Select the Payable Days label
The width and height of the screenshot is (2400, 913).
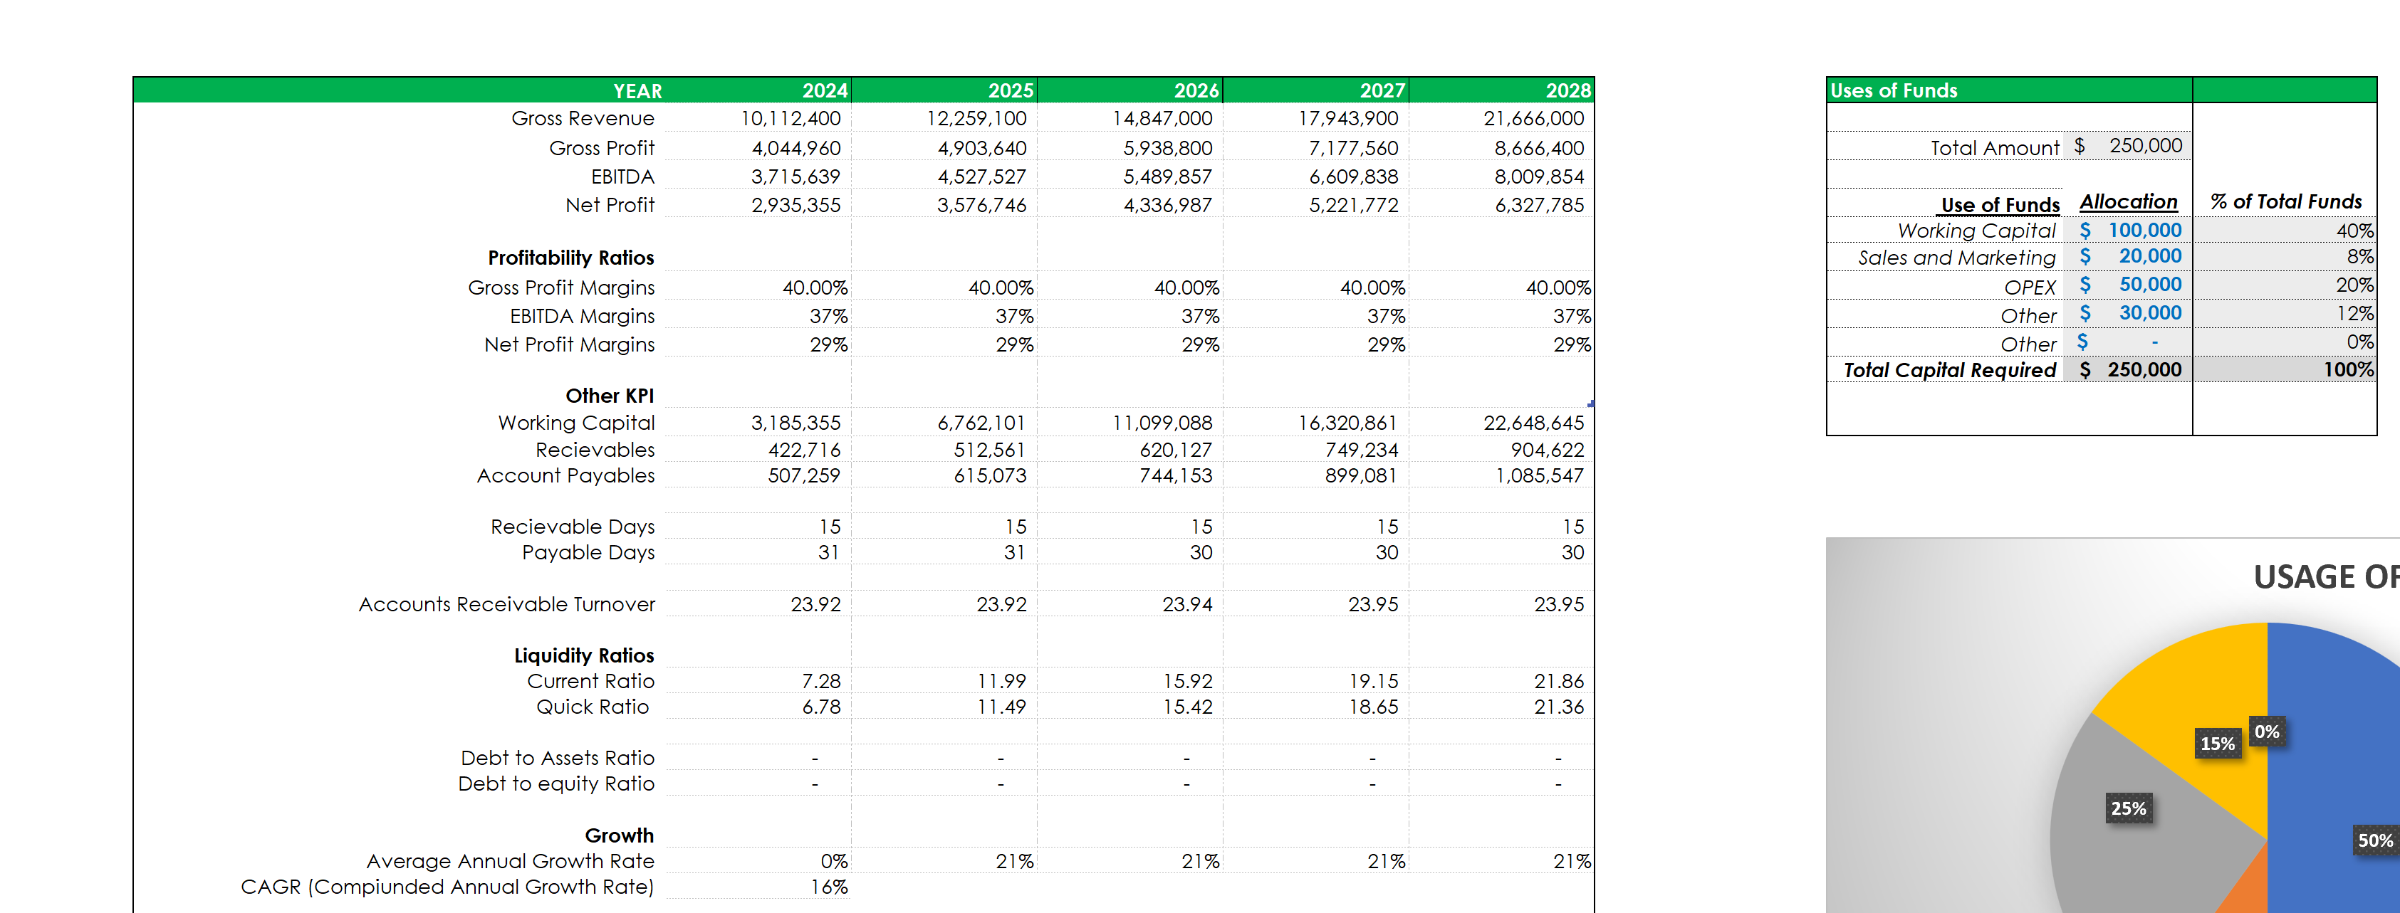coord(588,552)
